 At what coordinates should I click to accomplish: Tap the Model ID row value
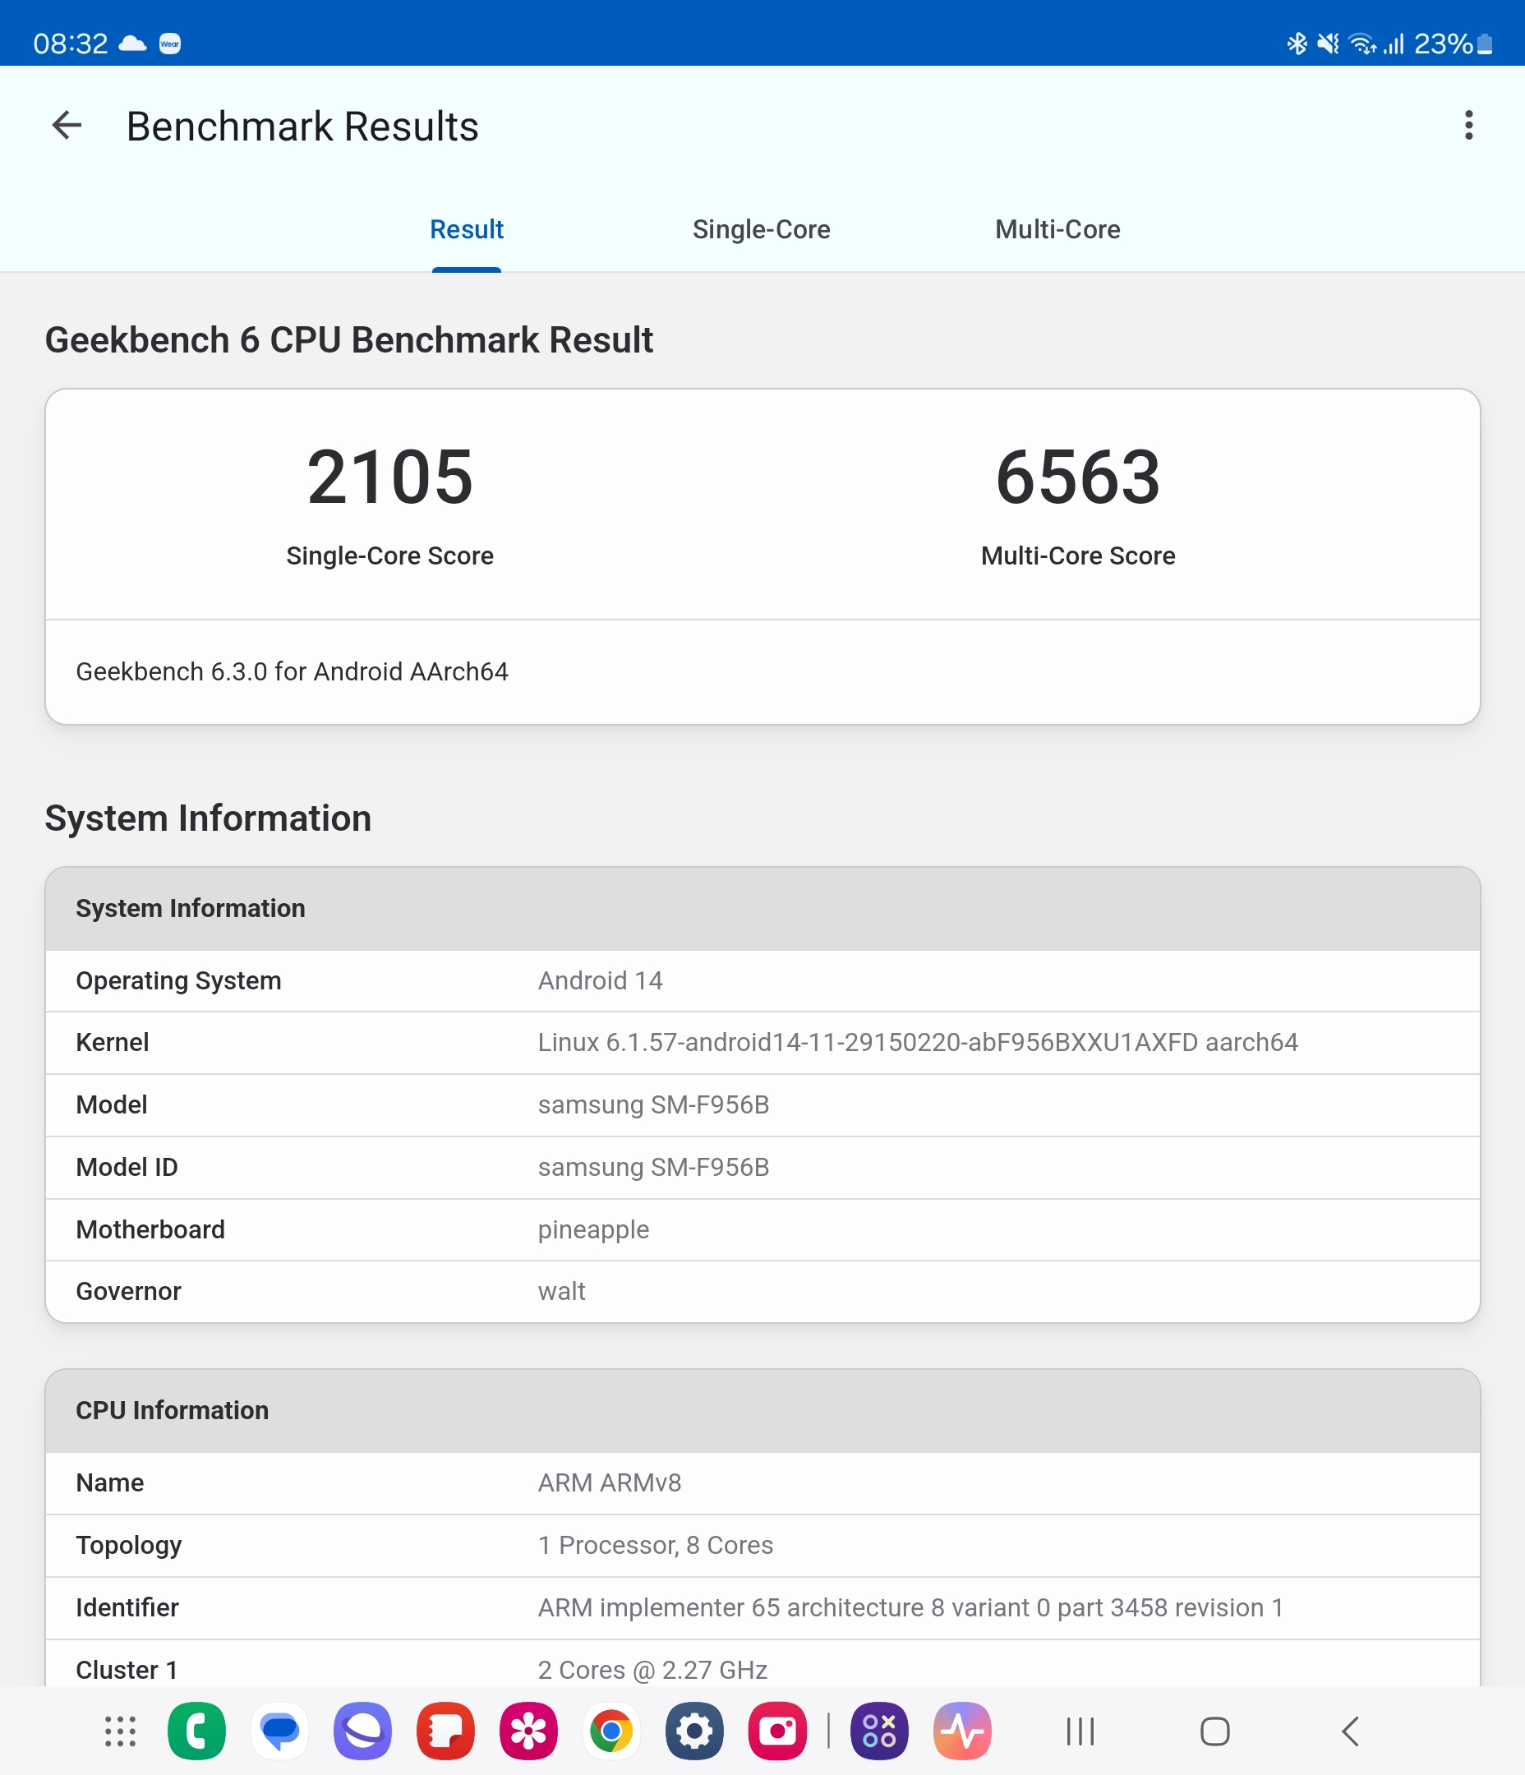click(x=654, y=1168)
